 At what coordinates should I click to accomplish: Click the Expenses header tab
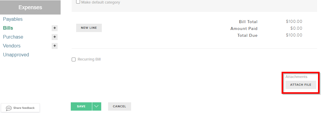(x=30, y=7)
